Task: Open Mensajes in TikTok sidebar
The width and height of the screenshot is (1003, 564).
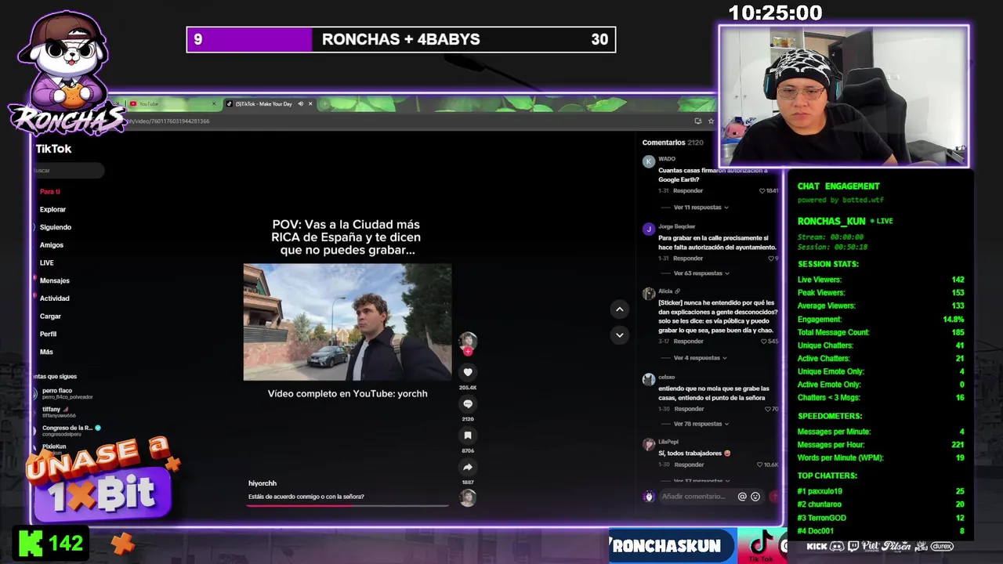Action: click(55, 280)
